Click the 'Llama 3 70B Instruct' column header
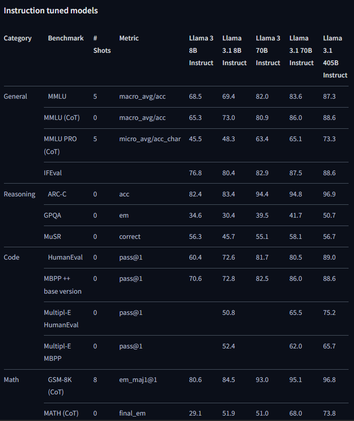The height and width of the screenshot is (421, 354). click(268, 50)
